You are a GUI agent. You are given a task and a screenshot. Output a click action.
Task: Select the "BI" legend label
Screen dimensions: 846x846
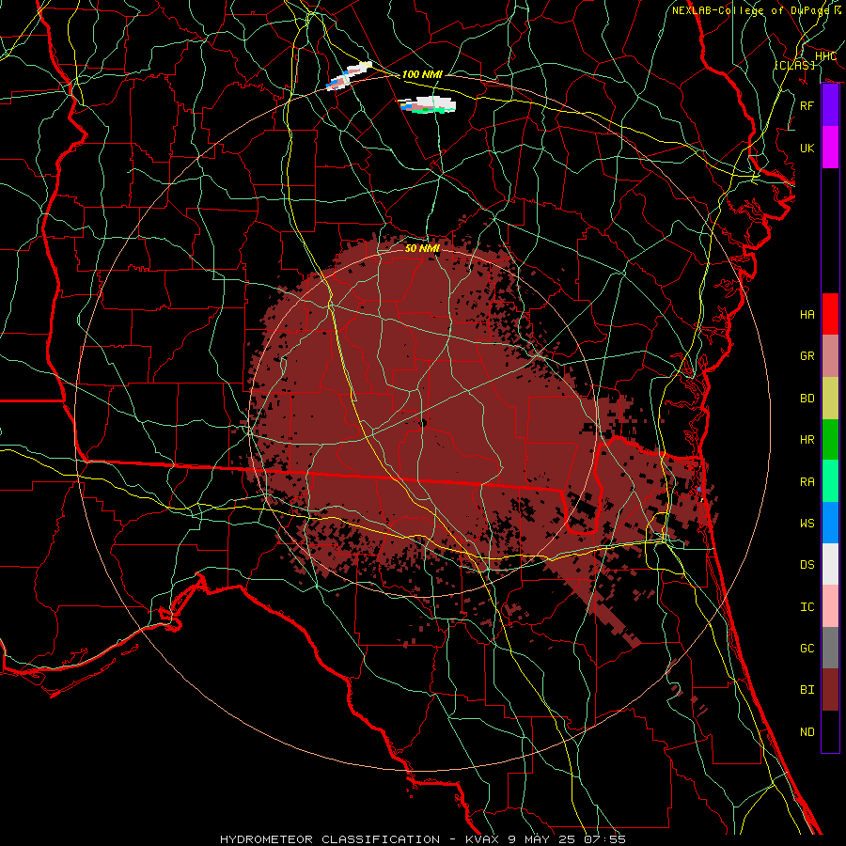807,690
